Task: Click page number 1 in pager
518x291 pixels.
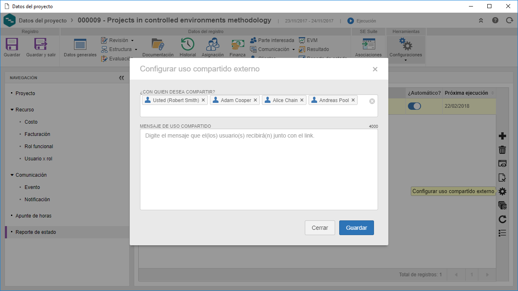Action: point(471,275)
